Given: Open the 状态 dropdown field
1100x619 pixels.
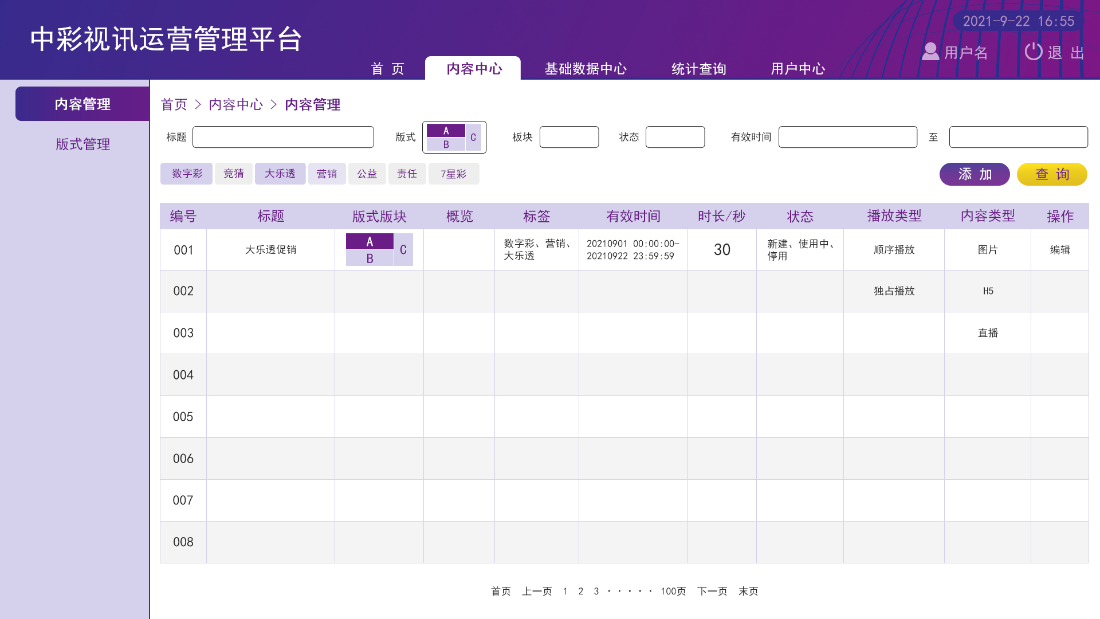Looking at the screenshot, I should (x=675, y=138).
